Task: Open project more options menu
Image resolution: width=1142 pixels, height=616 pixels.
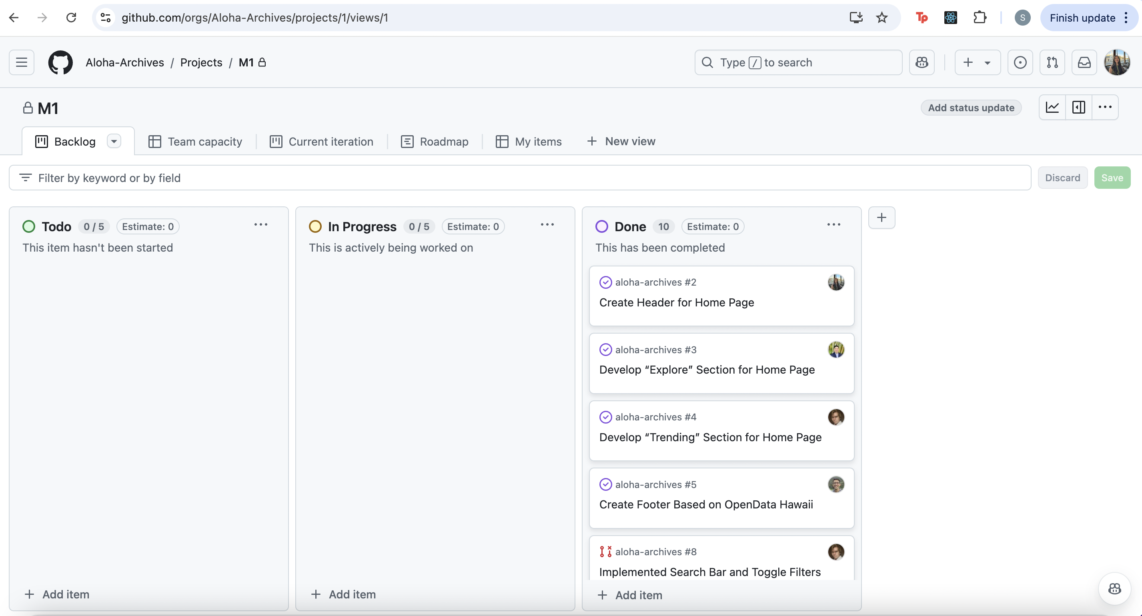Action: pyautogui.click(x=1105, y=107)
